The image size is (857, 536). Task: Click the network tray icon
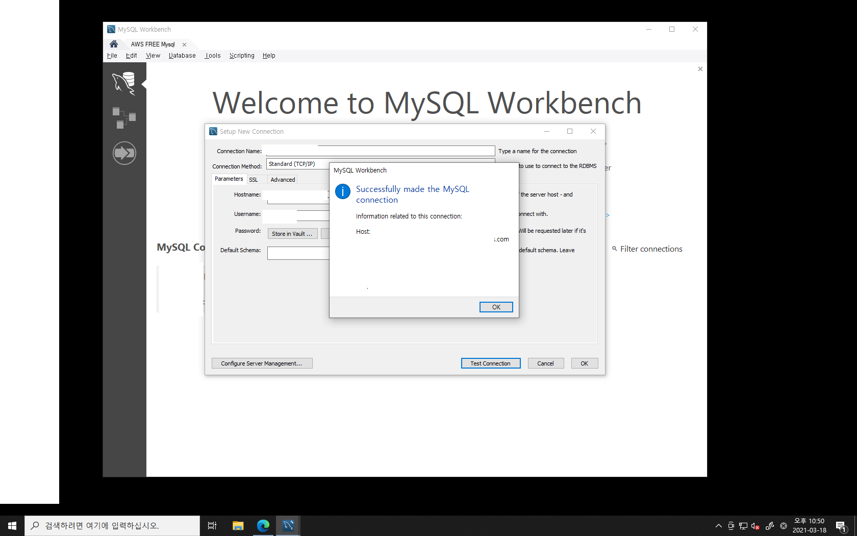coord(743,526)
